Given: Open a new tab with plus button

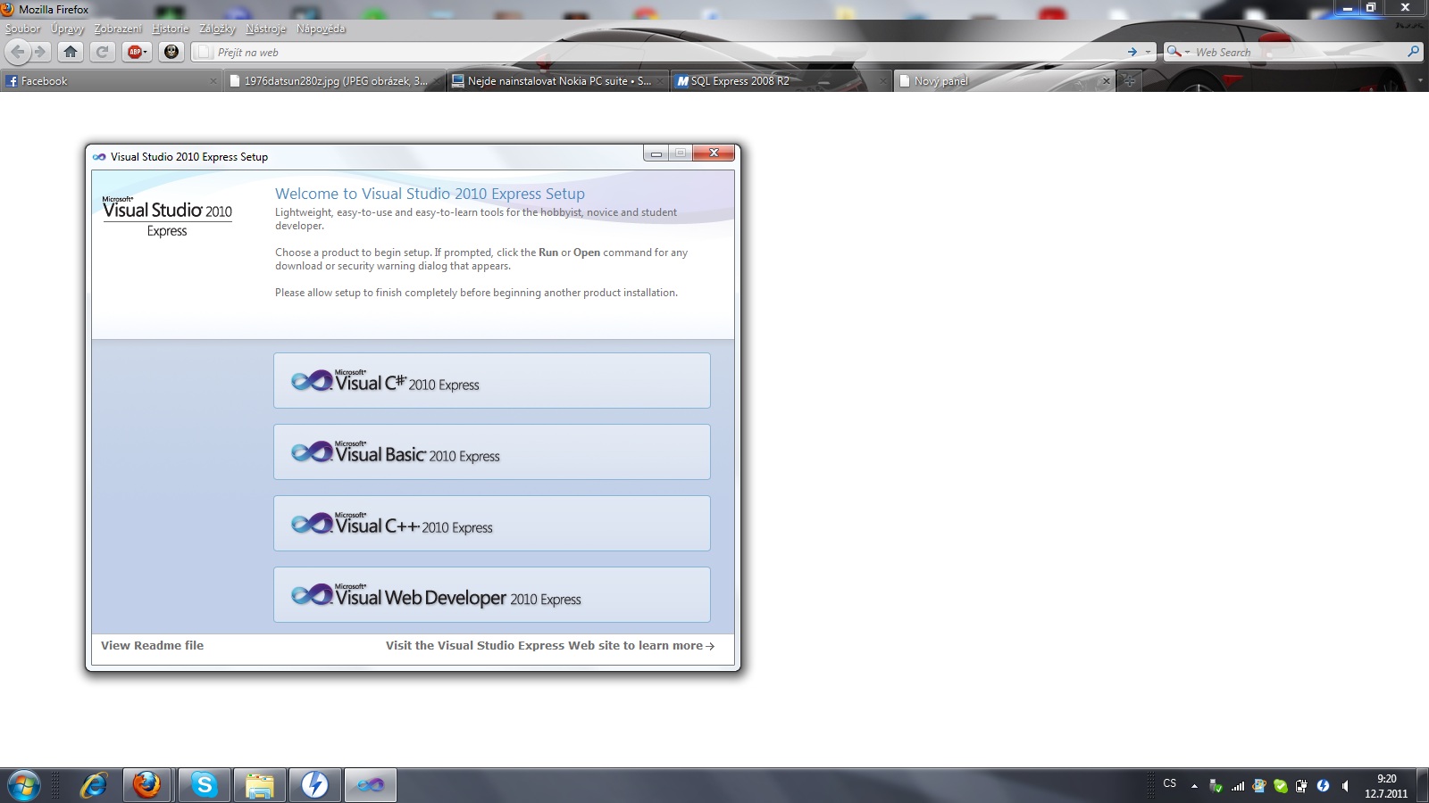Looking at the screenshot, I should 1129,80.
